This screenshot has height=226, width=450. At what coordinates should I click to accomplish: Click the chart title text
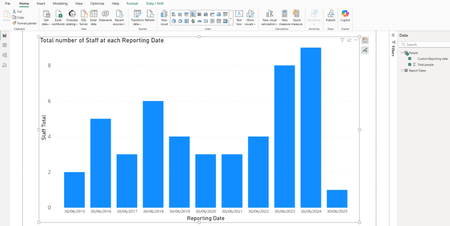pyautogui.click(x=102, y=40)
